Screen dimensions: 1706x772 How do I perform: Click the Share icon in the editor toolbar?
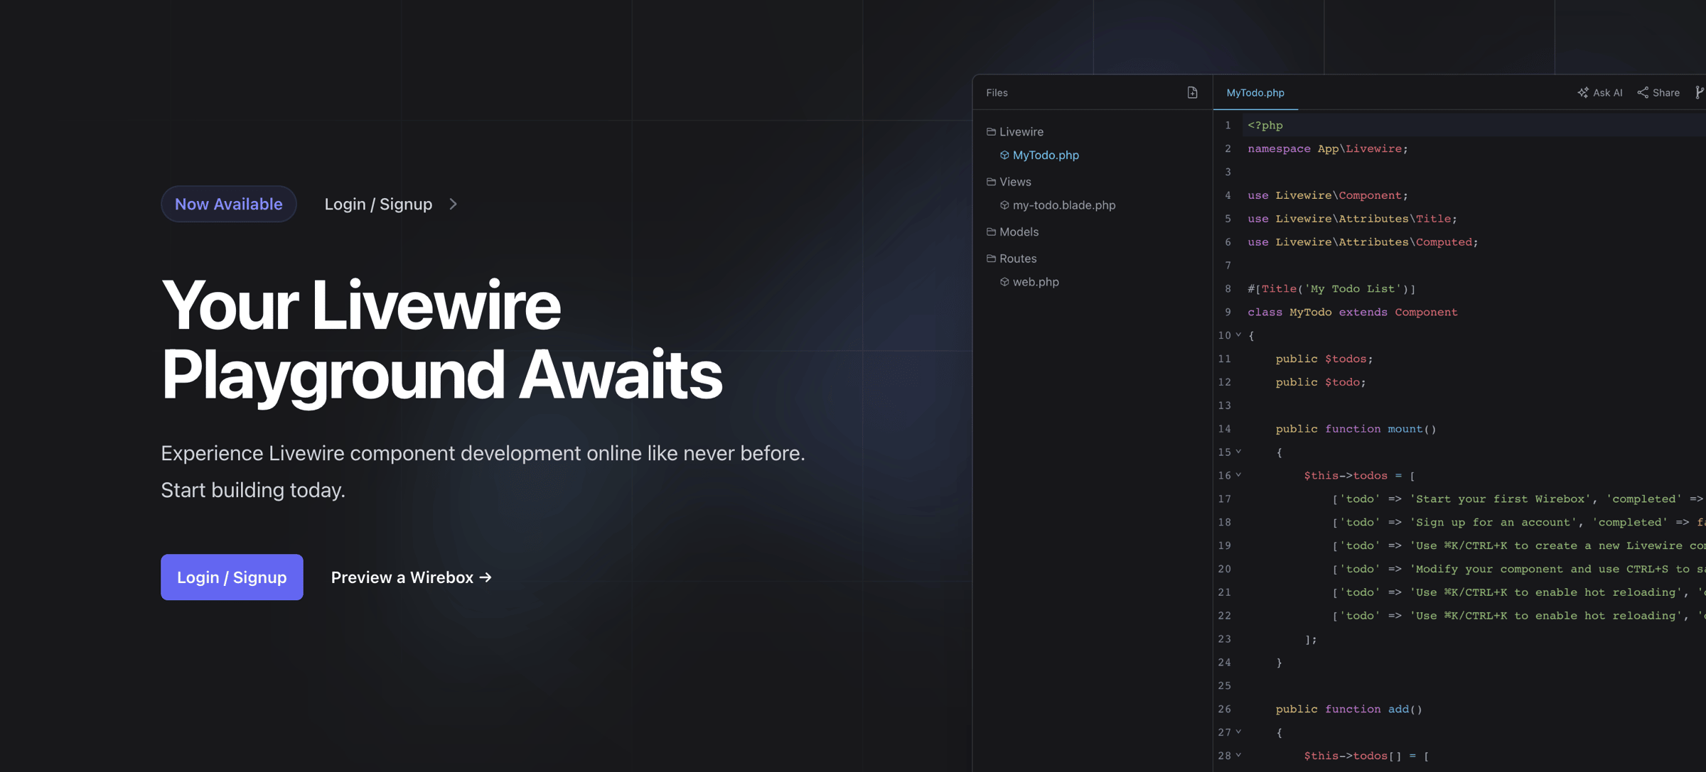[1643, 92]
